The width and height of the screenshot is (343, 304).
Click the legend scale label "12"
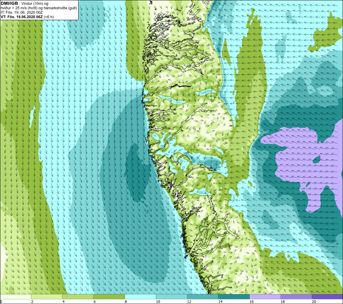(189, 302)
